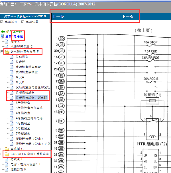Click the page icon beside 发动机室继电器盒
The image size is (171, 173).
tap(12, 67)
